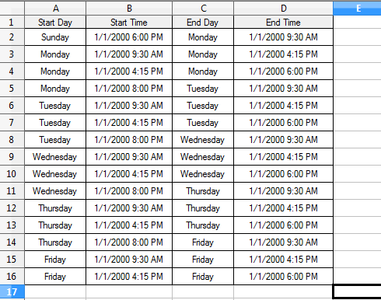Screen dimensions: 381x300
Task: Select column B header
Action: (x=129, y=9)
